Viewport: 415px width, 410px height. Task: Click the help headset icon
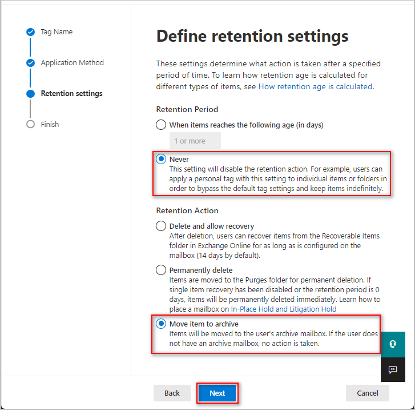click(x=393, y=344)
